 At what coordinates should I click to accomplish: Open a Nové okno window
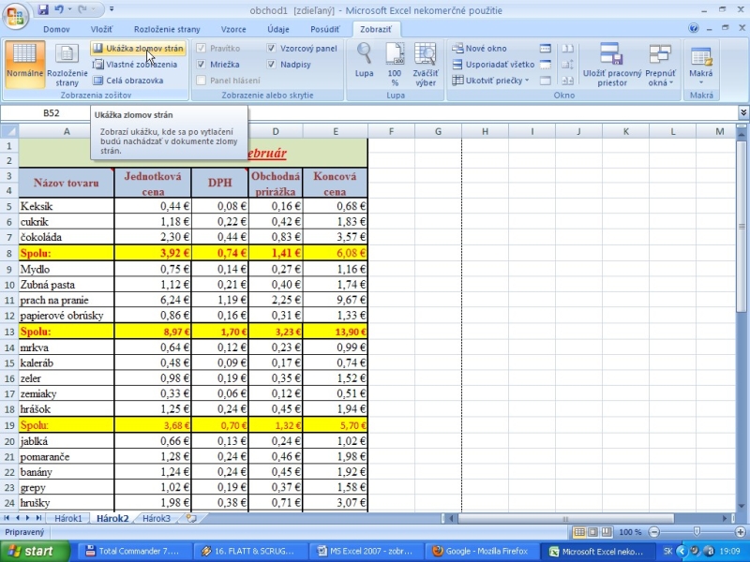479,49
